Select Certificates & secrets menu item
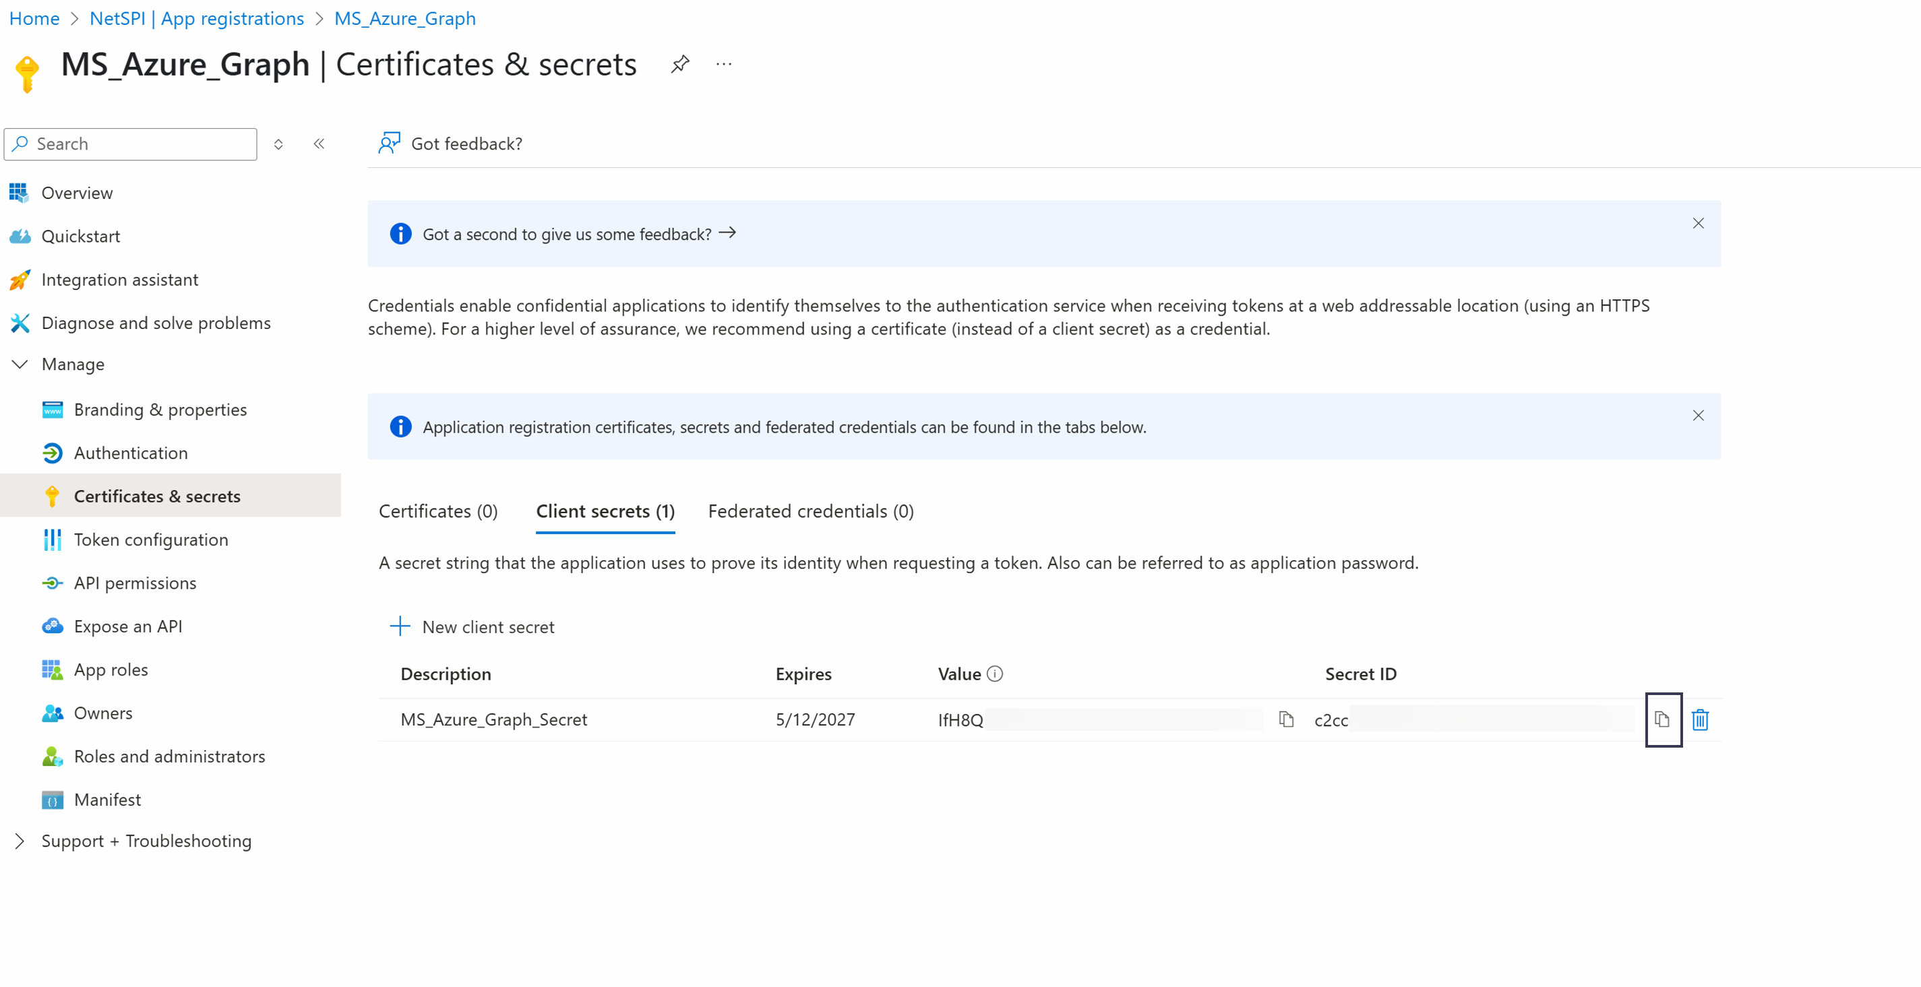This screenshot has width=1921, height=987. (170, 496)
